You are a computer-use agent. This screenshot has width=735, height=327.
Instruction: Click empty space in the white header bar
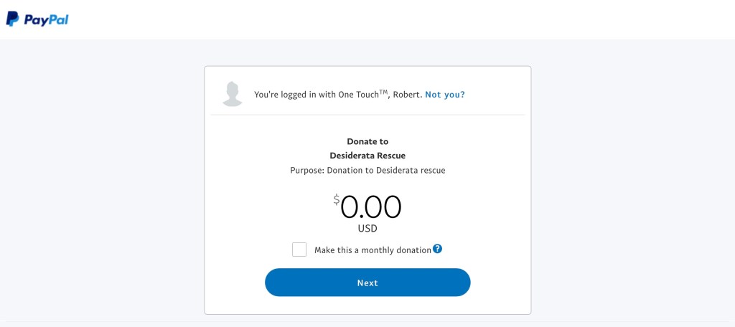[x=375, y=19]
